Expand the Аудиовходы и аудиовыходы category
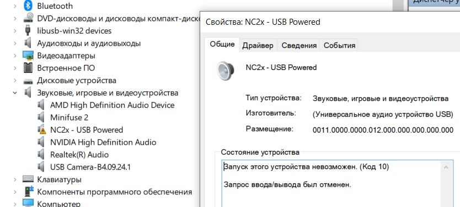 [15, 43]
